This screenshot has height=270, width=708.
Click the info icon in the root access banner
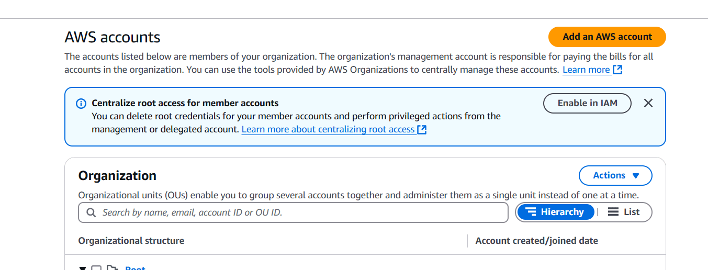pos(81,104)
